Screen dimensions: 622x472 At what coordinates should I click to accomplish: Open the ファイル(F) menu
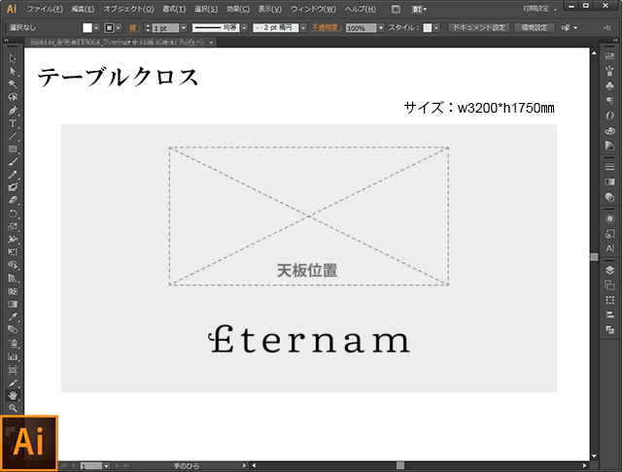(45, 9)
